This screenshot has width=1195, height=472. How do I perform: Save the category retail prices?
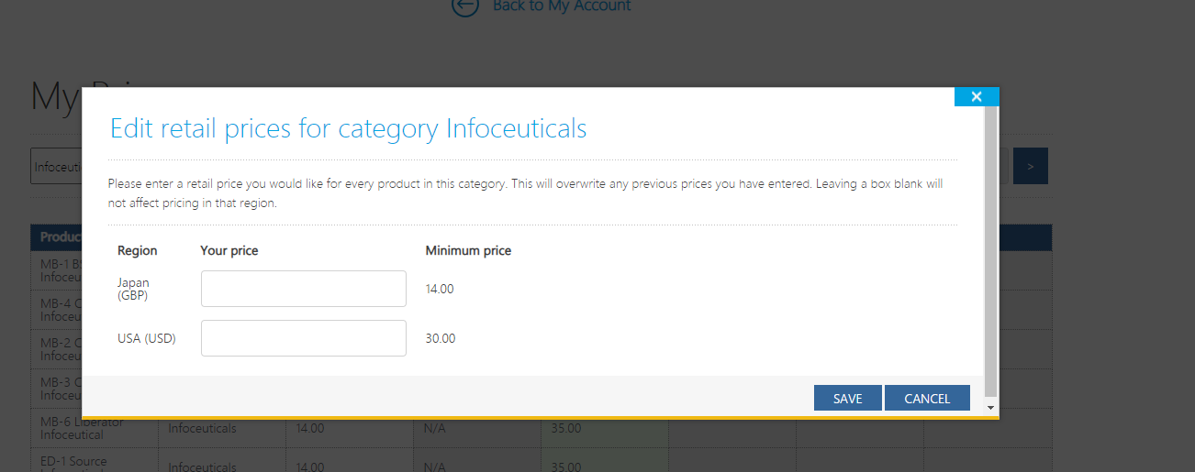click(848, 398)
